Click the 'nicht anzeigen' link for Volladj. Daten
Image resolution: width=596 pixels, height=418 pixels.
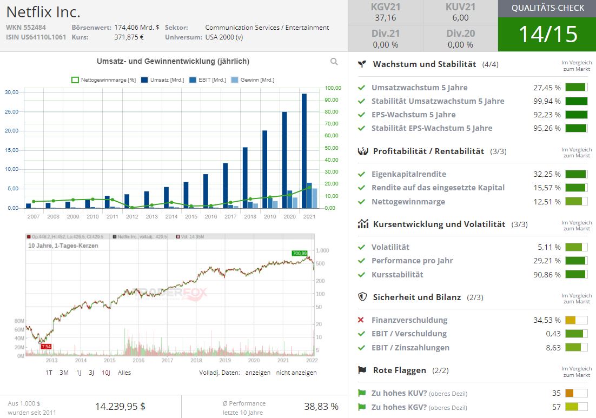(296, 373)
